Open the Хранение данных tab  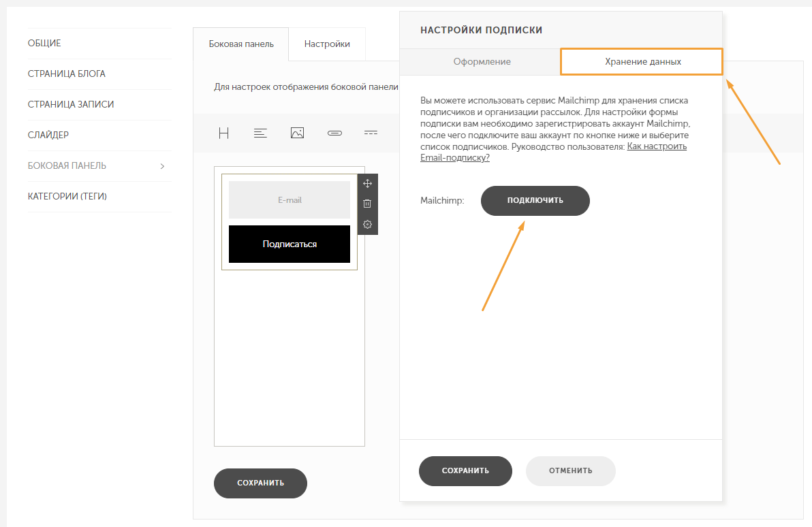click(642, 61)
